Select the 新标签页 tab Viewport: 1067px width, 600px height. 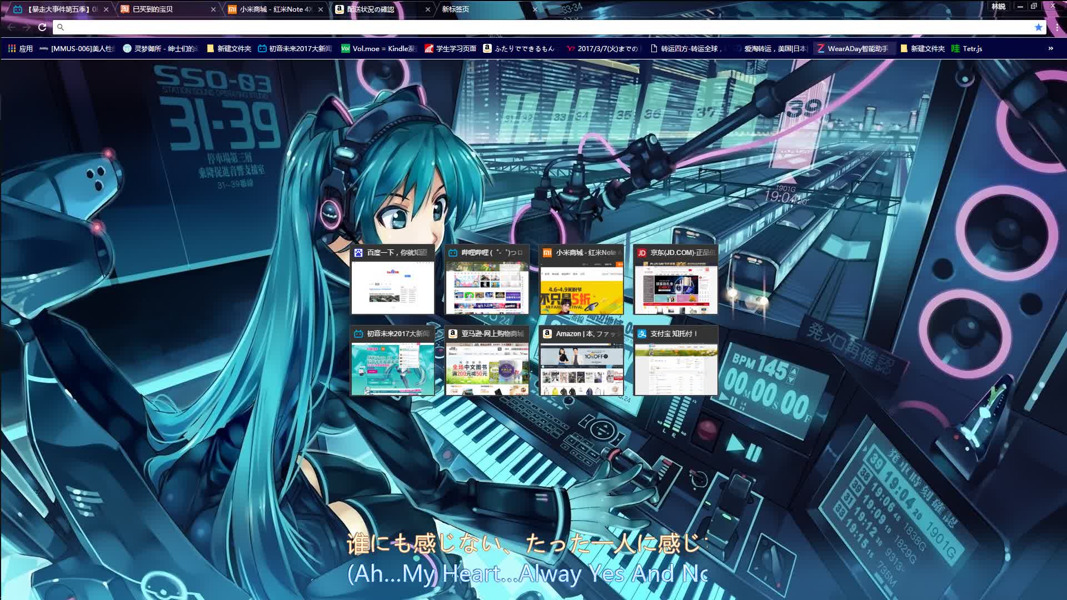pos(483,9)
